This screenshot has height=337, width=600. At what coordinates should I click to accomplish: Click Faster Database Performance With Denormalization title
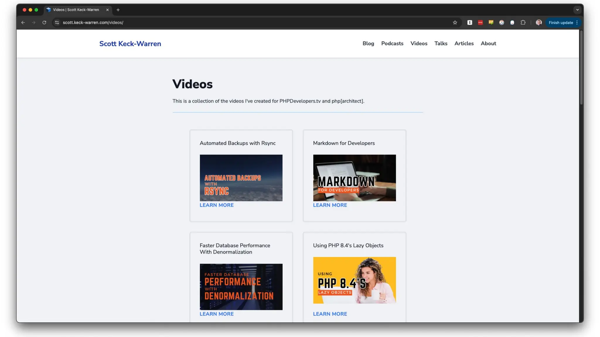[235, 249]
